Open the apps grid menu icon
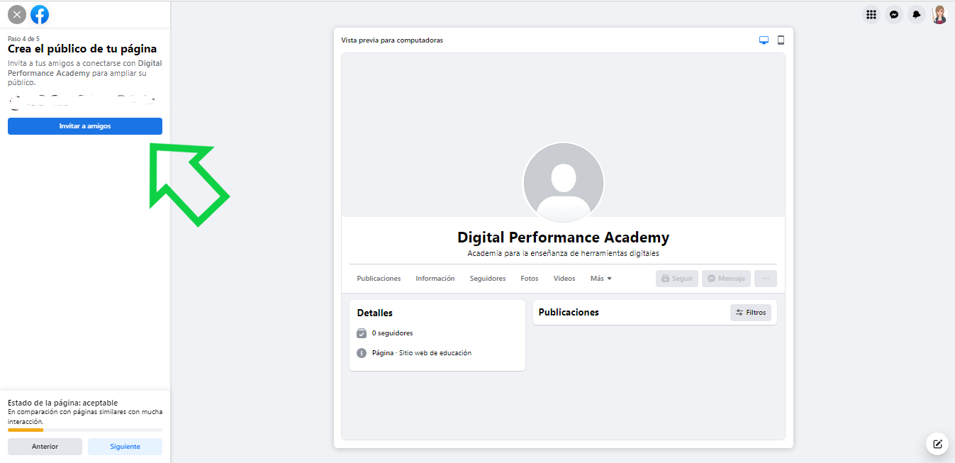955x463 pixels. pos(871,14)
